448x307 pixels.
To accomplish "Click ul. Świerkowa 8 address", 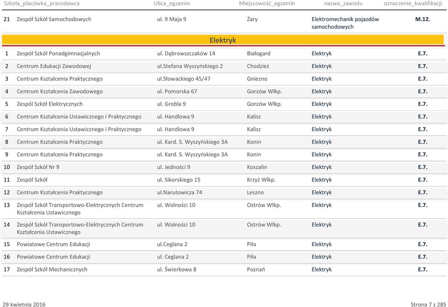I will (x=176, y=269).
